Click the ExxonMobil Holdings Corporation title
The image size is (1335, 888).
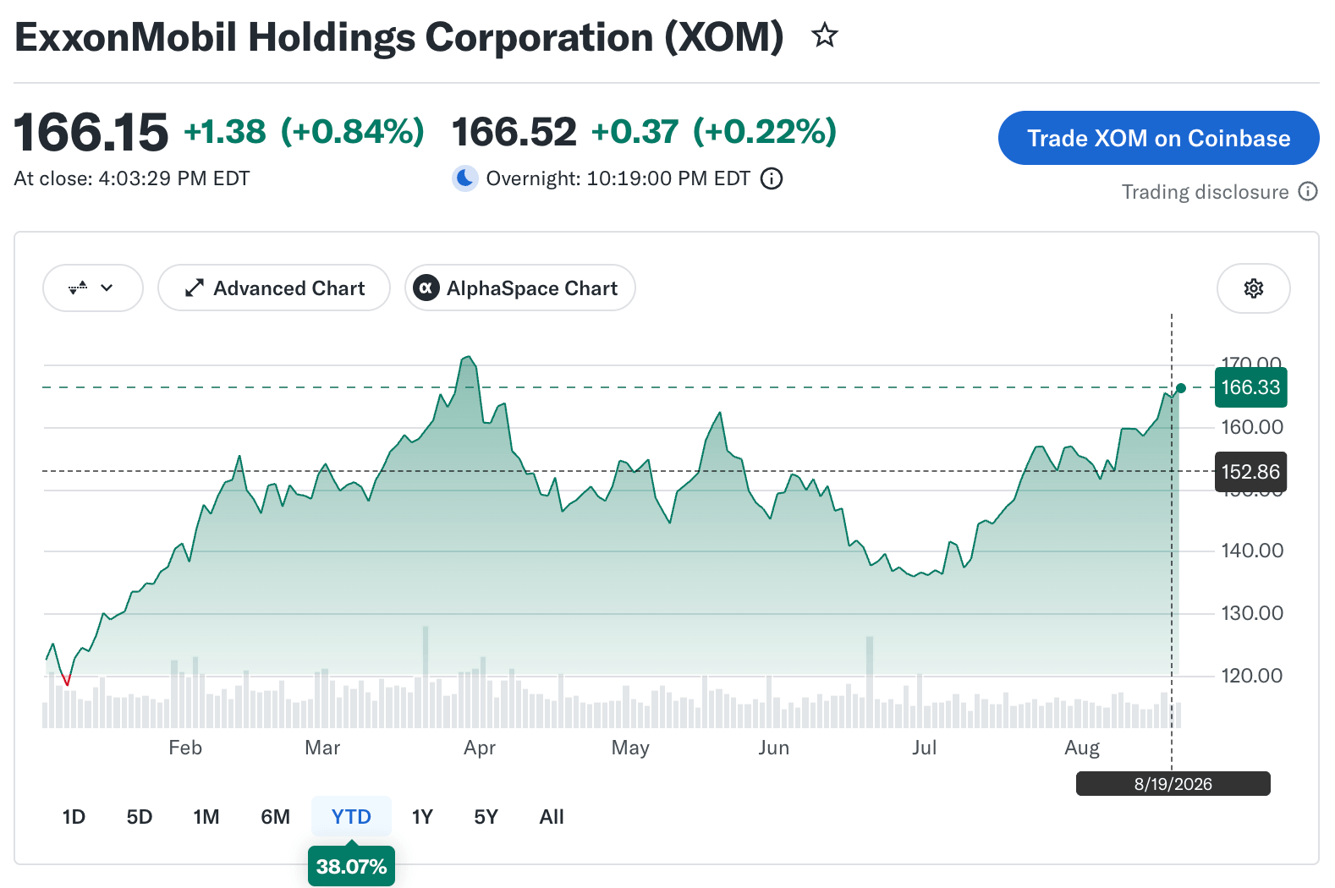point(399,37)
